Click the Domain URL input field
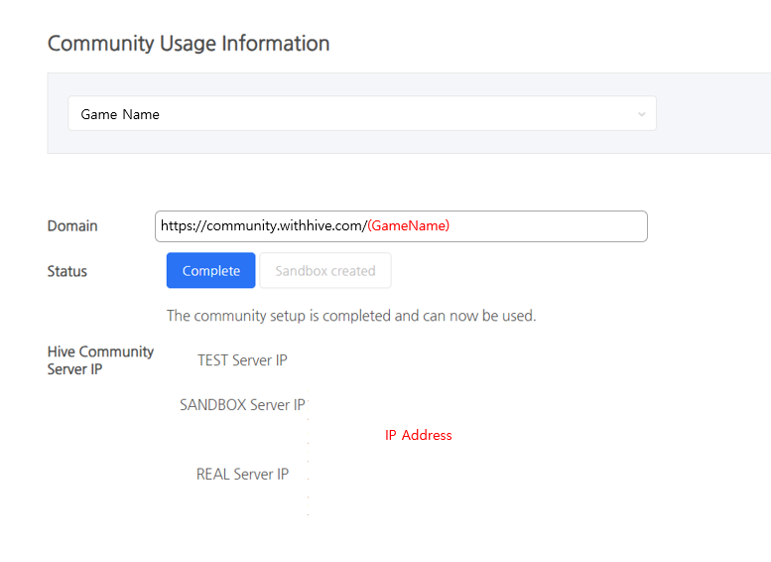 (401, 226)
